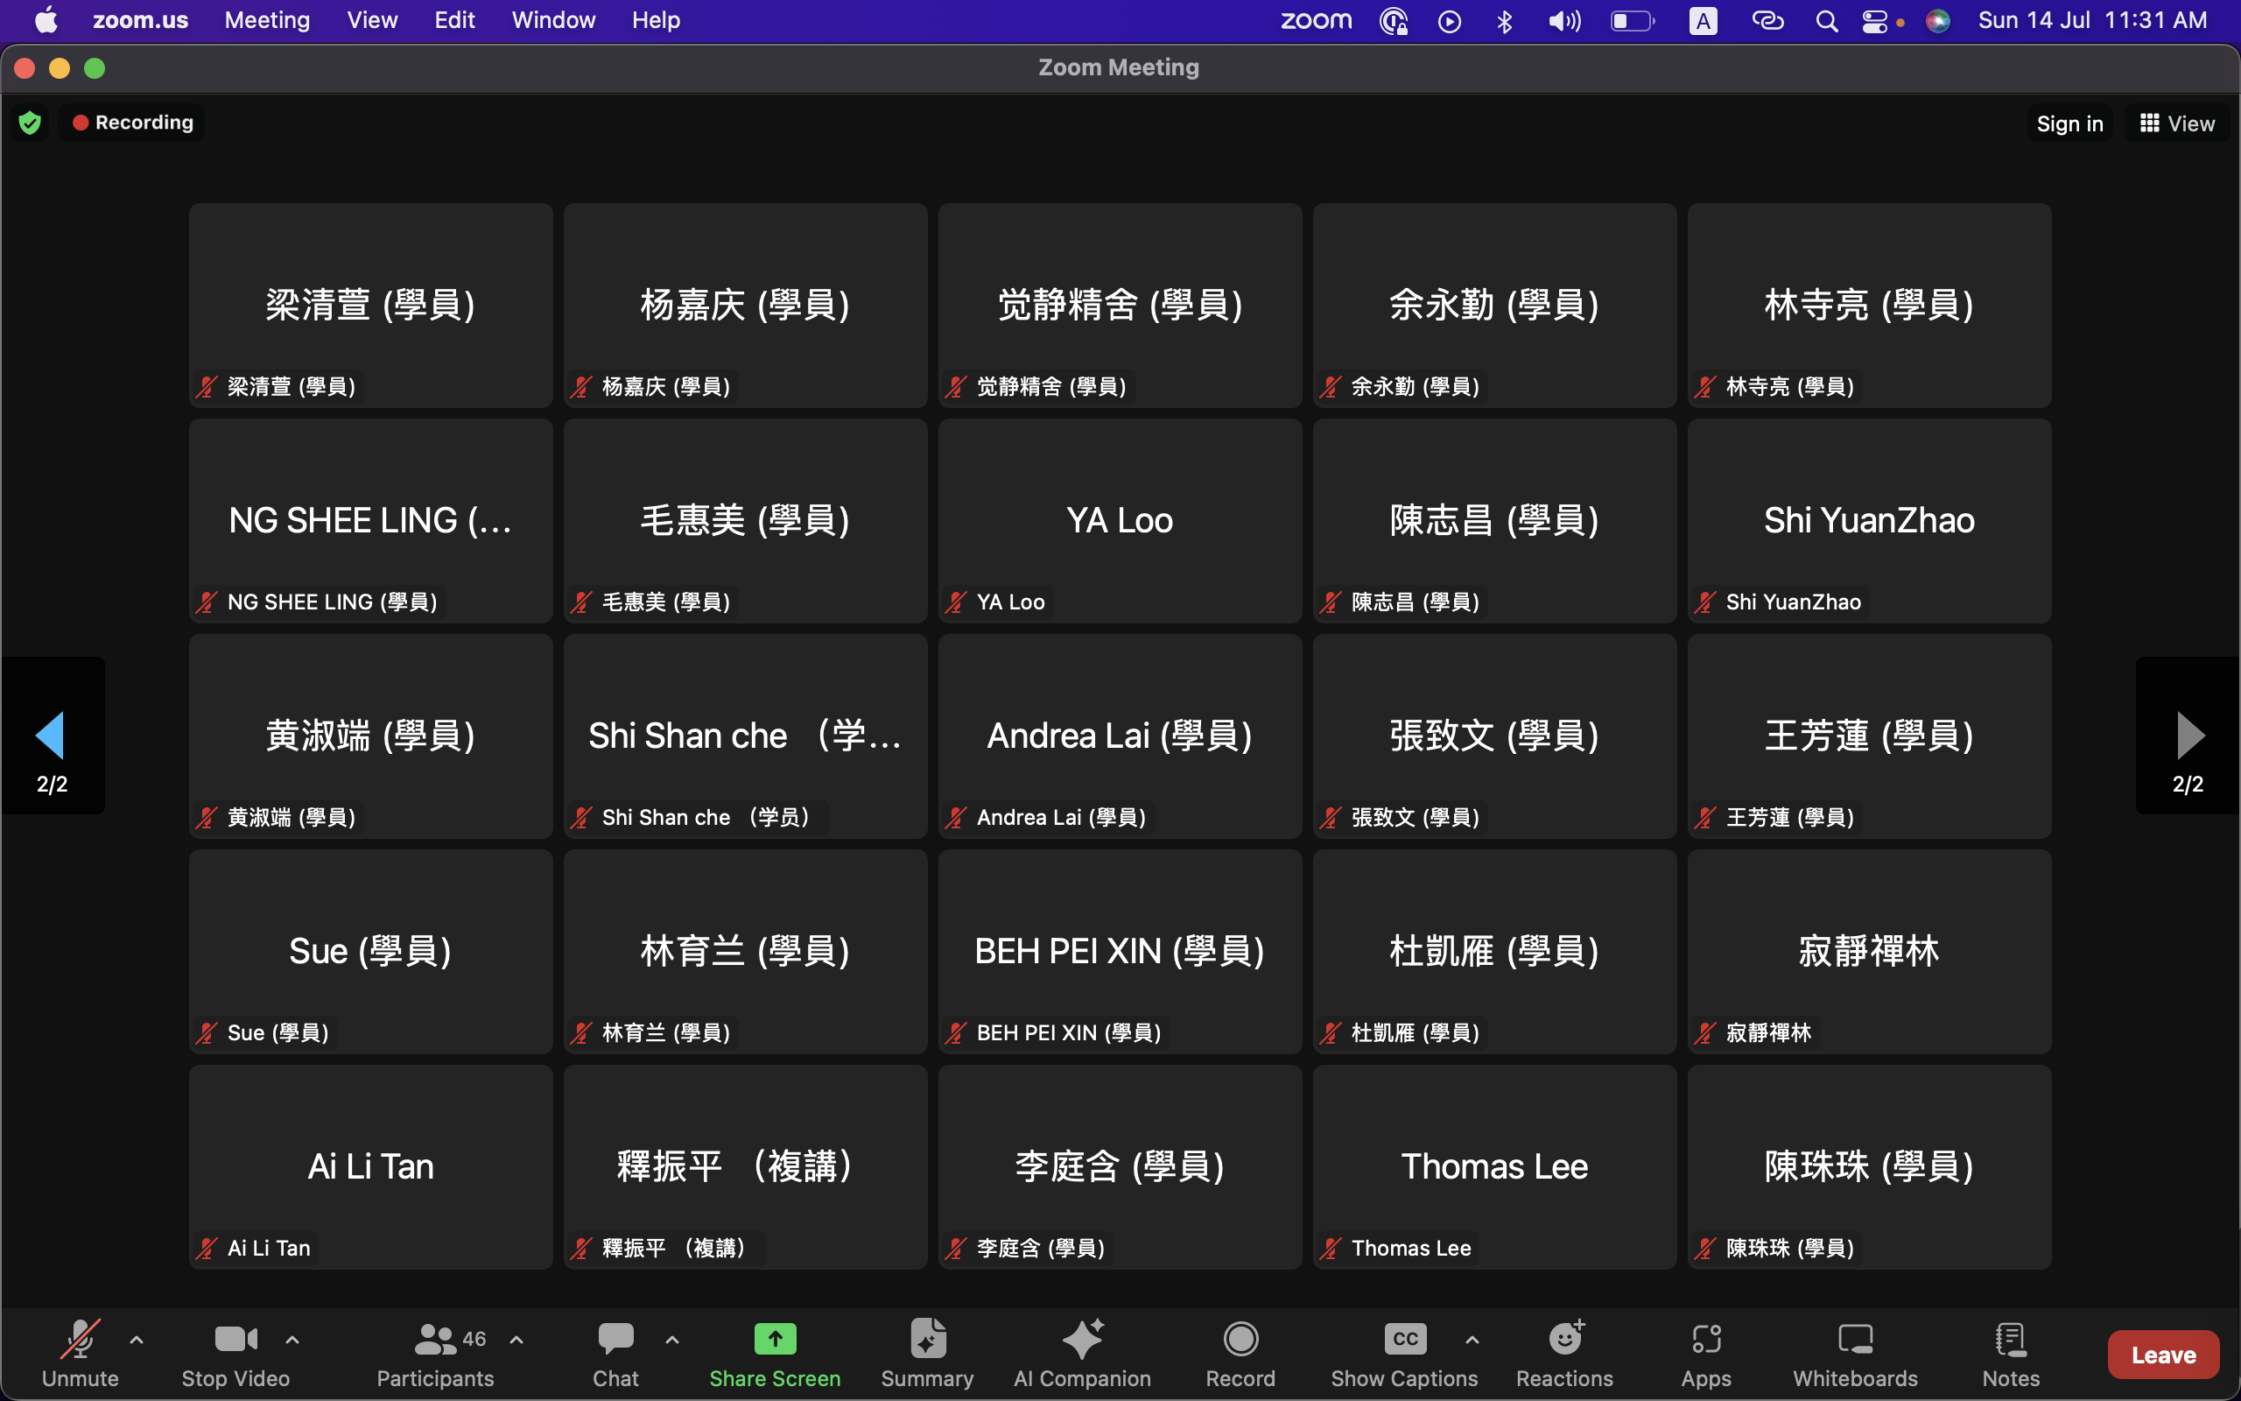This screenshot has width=2241, height=1401.
Task: Toggle Show Captions CC button
Action: tap(1404, 1340)
